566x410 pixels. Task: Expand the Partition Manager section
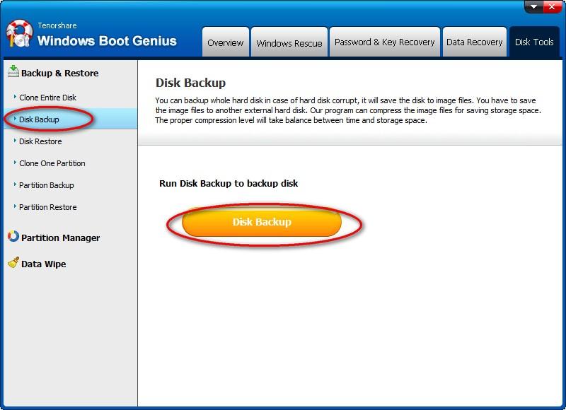pos(60,238)
